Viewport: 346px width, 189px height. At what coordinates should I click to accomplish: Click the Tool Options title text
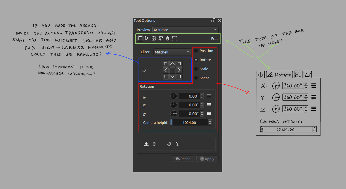144,21
